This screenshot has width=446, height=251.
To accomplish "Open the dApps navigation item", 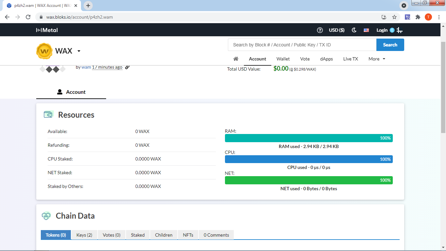I will coord(327,59).
